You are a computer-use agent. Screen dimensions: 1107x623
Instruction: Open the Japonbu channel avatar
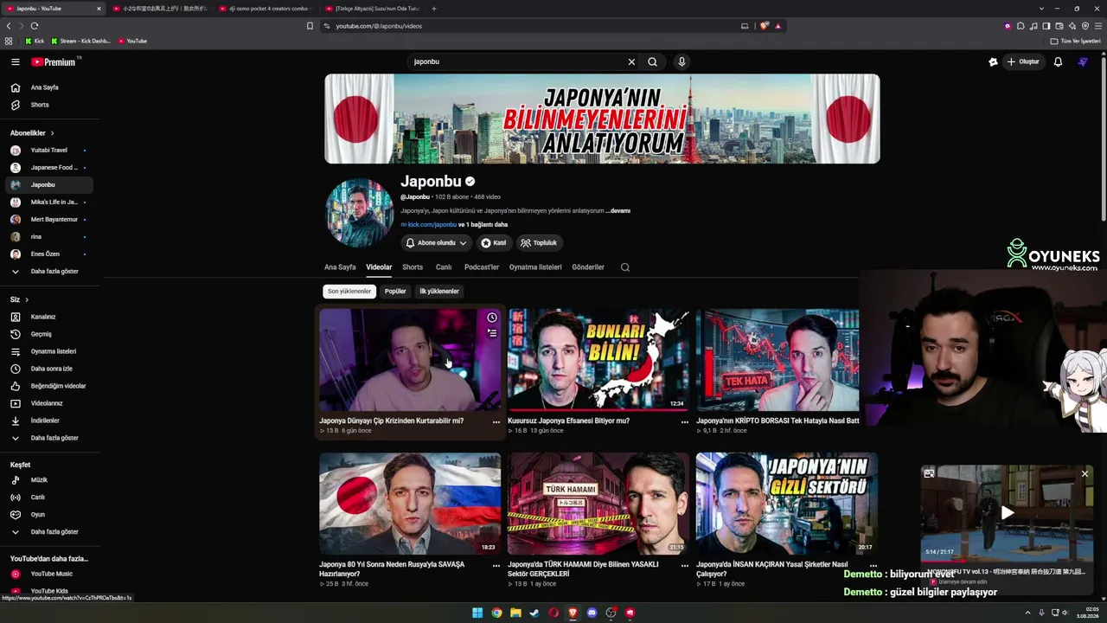click(359, 213)
